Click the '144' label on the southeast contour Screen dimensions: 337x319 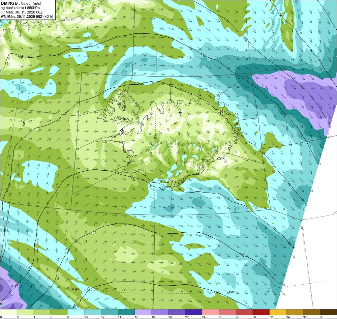tap(242, 255)
